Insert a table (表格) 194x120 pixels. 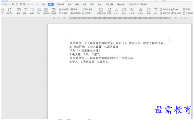tap(19, 11)
